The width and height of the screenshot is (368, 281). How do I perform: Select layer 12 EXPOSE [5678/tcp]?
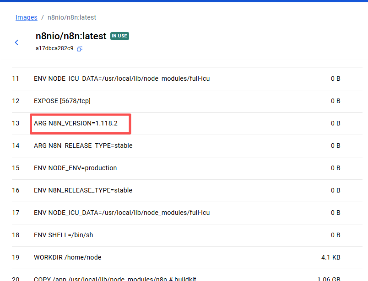click(187, 101)
